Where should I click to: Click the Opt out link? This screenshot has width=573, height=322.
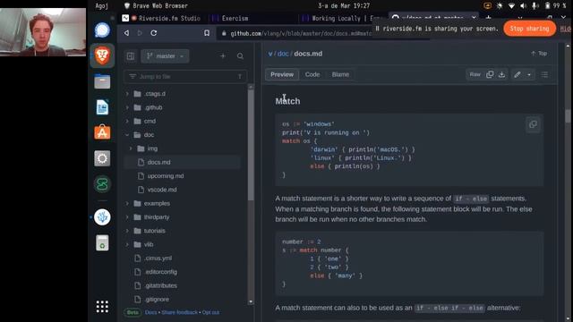coord(210,312)
